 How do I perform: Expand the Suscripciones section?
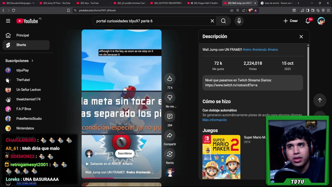(x=19, y=61)
